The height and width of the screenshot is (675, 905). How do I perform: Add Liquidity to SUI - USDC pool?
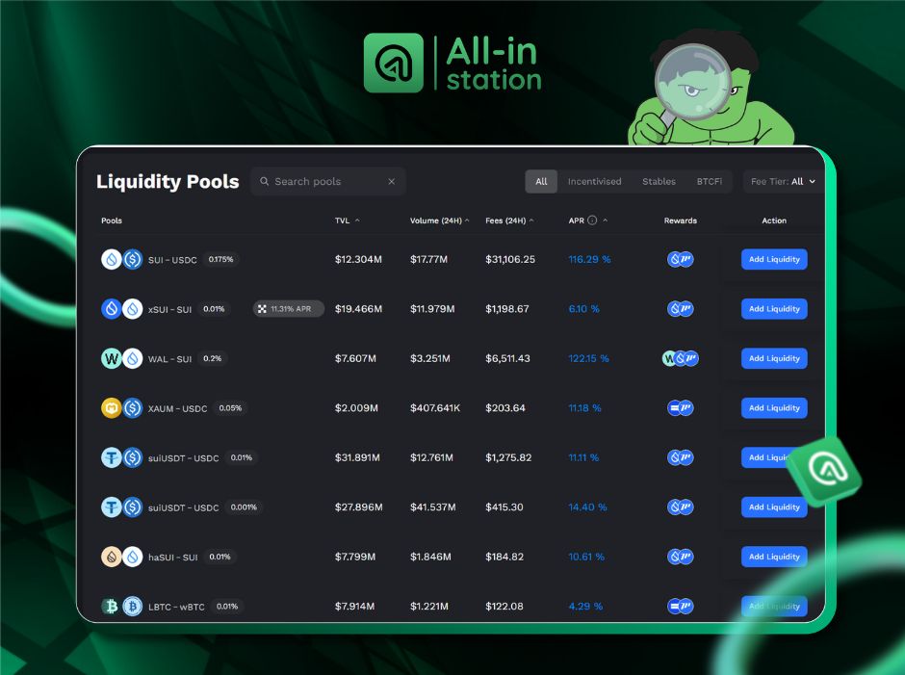point(774,259)
